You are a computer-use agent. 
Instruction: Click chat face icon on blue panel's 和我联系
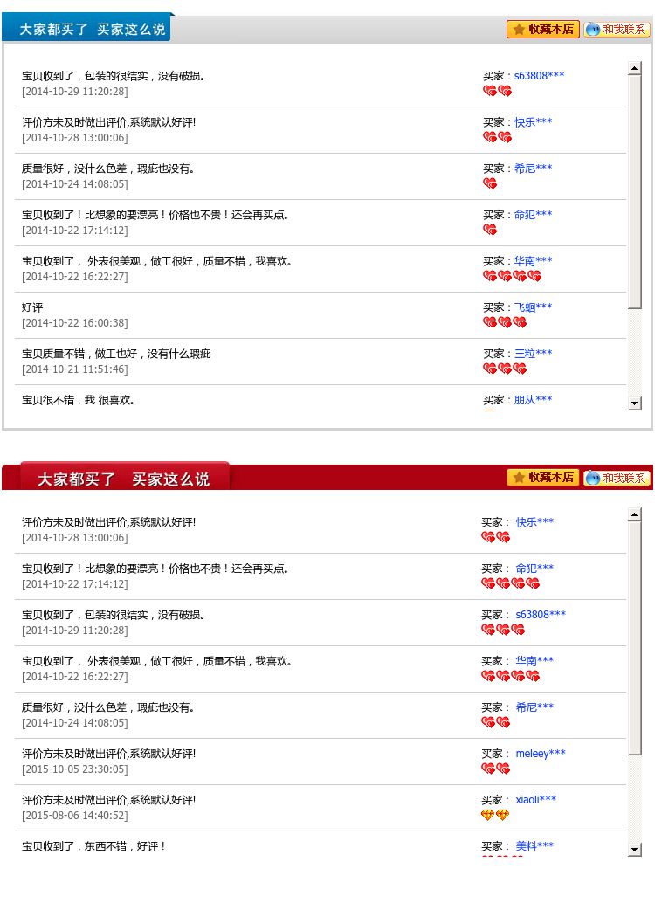[593, 29]
